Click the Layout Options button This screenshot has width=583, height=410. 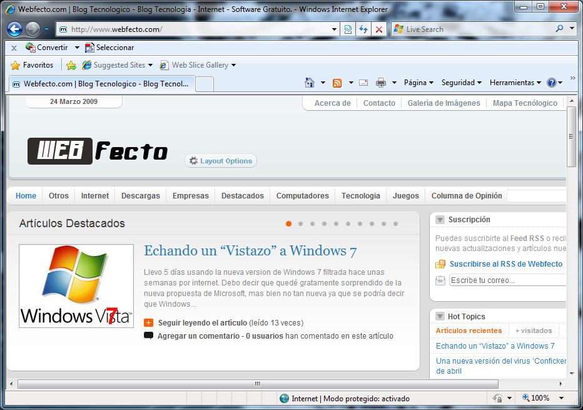click(221, 161)
